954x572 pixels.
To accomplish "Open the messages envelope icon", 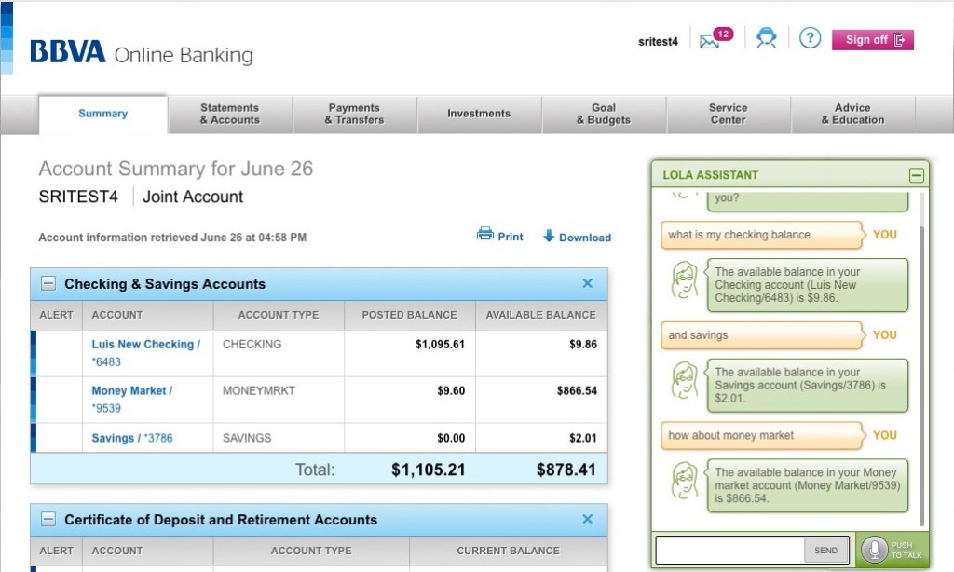I will click(710, 41).
